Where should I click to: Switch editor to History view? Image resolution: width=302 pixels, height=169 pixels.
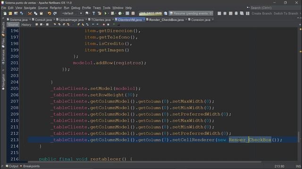pyautogui.click(x=26, y=25)
